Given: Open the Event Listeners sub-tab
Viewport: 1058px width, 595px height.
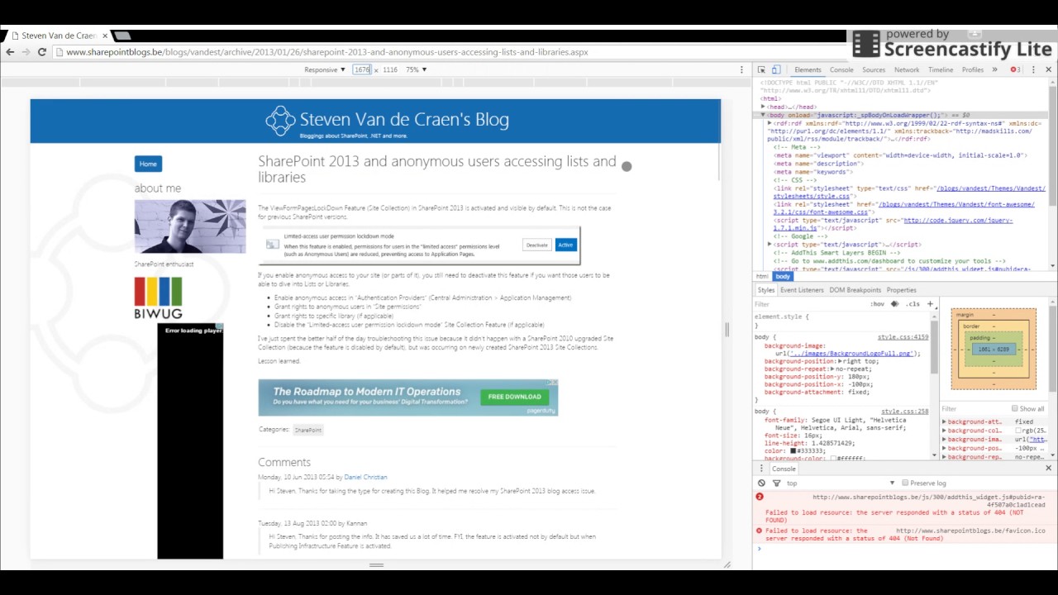Looking at the screenshot, I should pyautogui.click(x=802, y=290).
